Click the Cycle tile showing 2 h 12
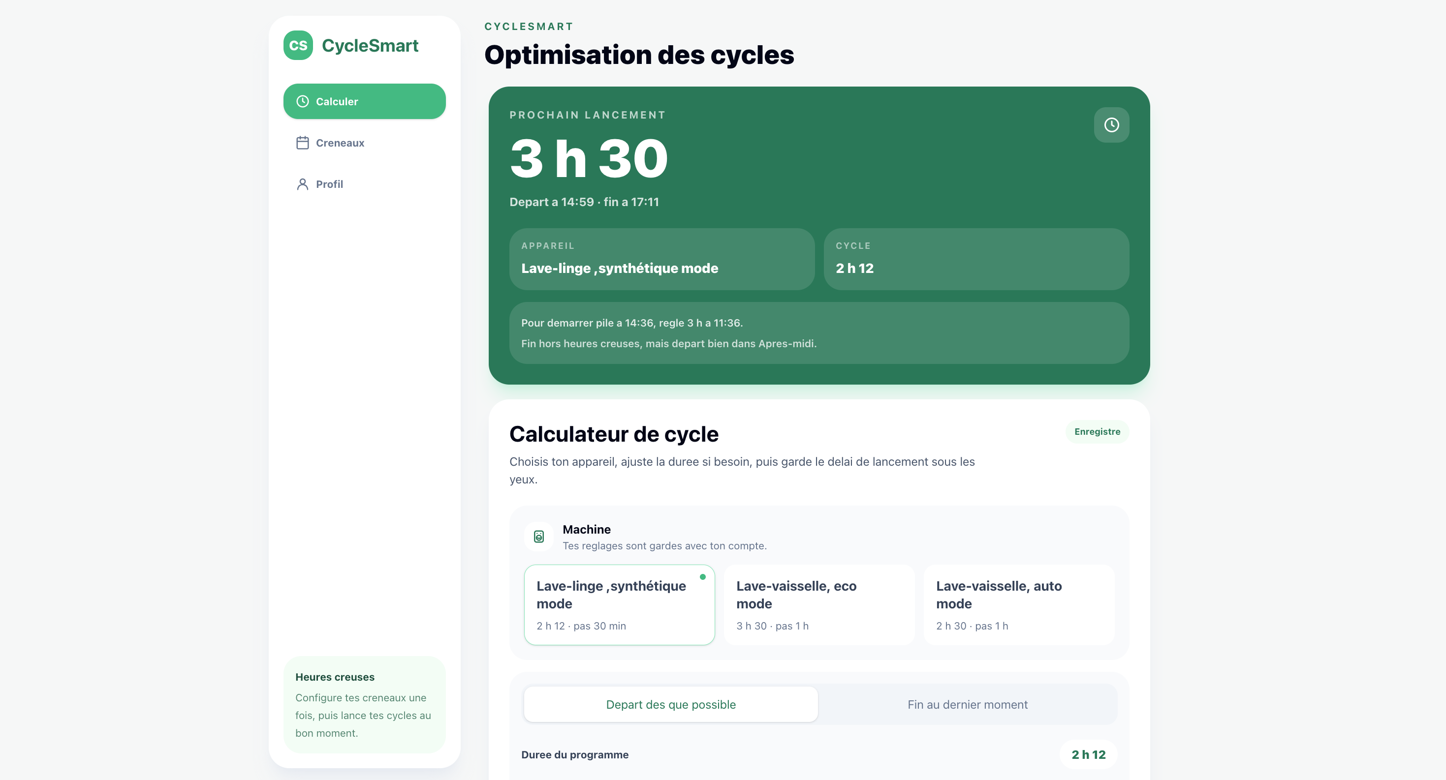 tap(976, 259)
